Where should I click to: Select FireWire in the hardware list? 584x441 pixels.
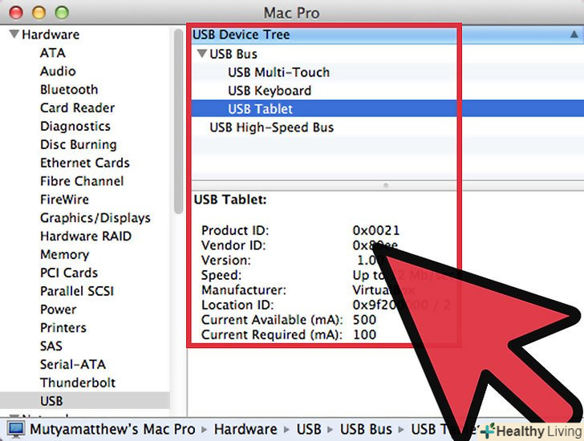[64, 200]
